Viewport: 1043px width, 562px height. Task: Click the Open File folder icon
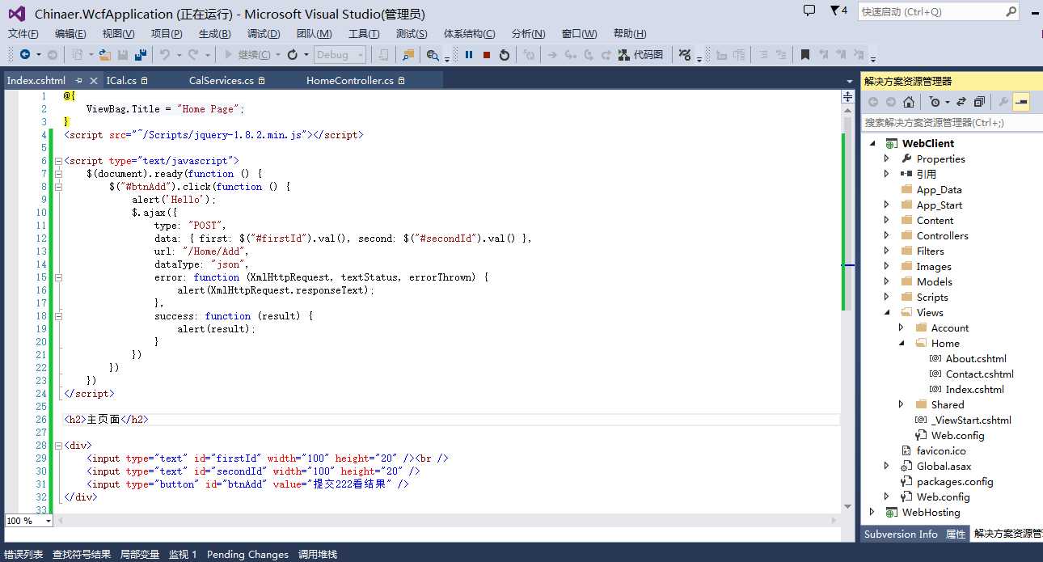pos(104,54)
